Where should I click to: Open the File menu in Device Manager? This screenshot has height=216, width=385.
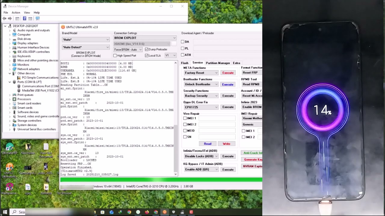[x=6, y=13]
